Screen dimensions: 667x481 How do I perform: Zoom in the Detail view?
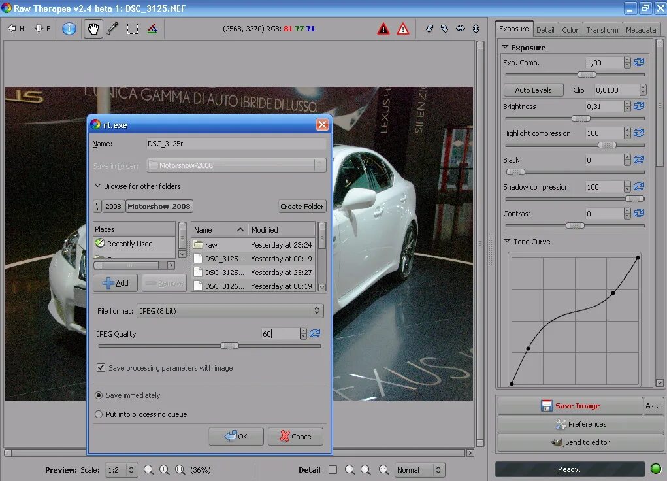365,469
